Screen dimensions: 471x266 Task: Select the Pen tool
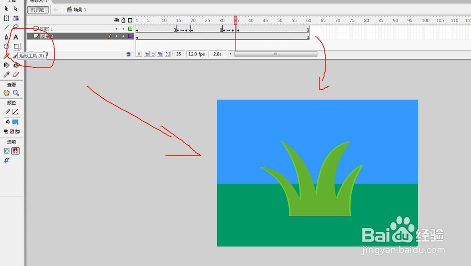tap(6, 37)
